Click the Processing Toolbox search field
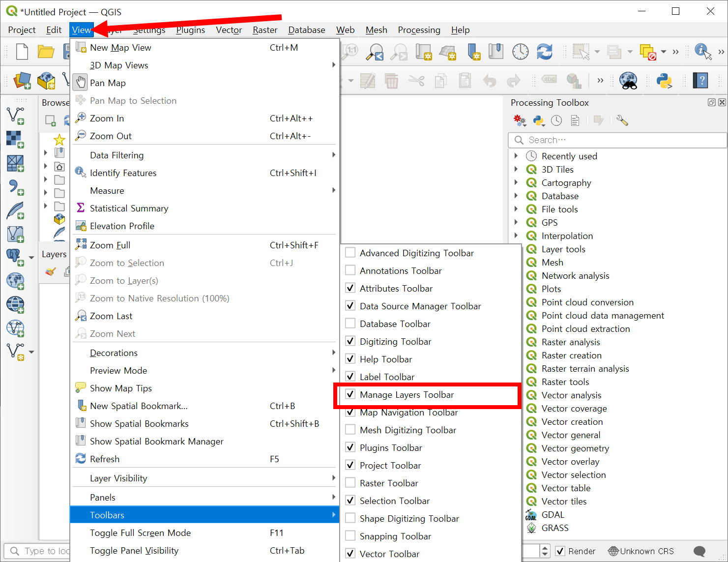 coord(617,140)
